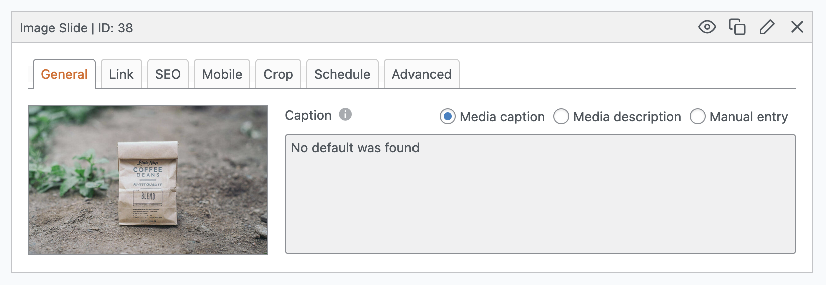826x285 pixels.
Task: Duplicate the slide using the copy icon
Action: click(x=737, y=27)
